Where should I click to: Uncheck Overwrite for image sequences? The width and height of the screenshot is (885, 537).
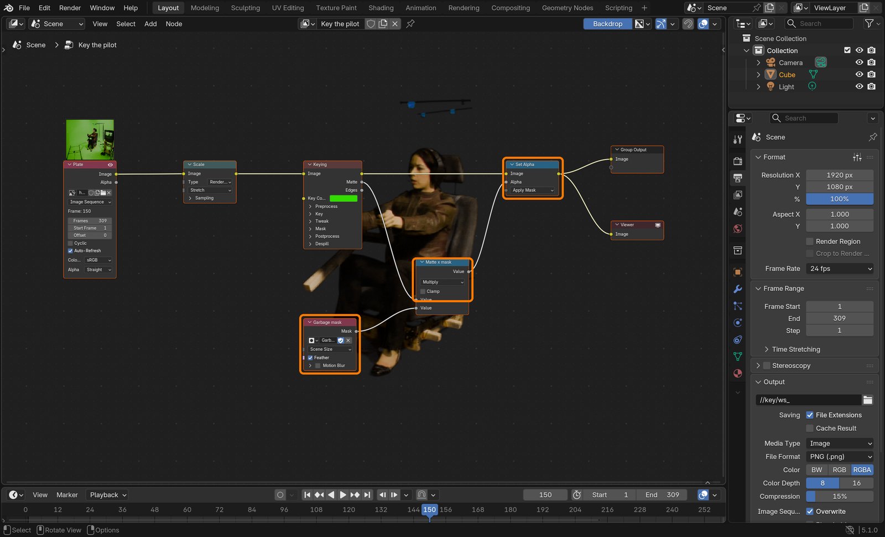tap(810, 512)
